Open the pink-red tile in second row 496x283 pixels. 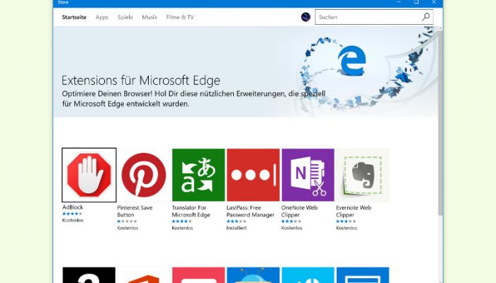click(198, 275)
